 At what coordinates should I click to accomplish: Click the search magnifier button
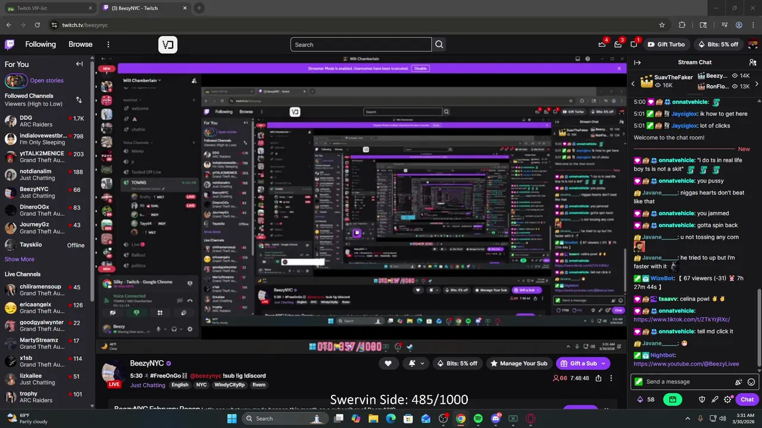tap(439, 45)
